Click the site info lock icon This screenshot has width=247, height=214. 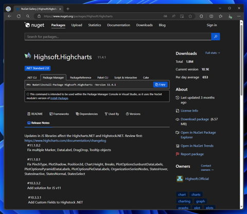39,16
